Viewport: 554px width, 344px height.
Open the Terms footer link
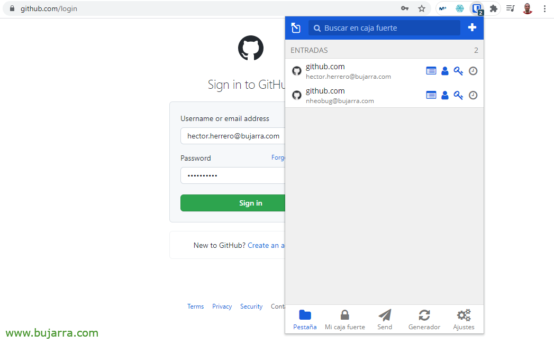click(x=195, y=306)
